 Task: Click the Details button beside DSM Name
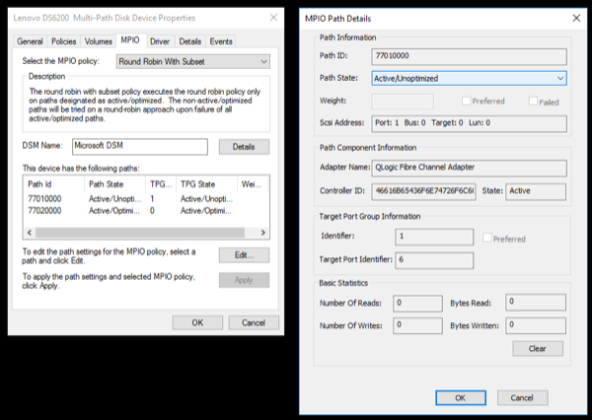244,147
